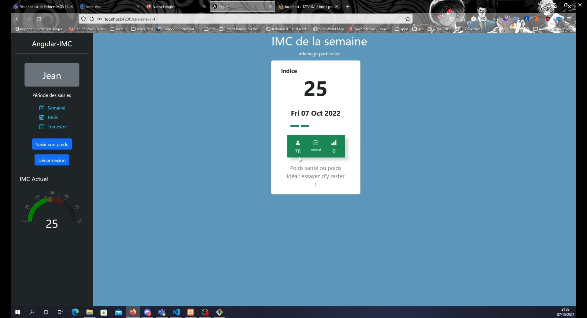Reload the page with the refresh icon
The height and width of the screenshot is (318, 587).
tap(39, 19)
